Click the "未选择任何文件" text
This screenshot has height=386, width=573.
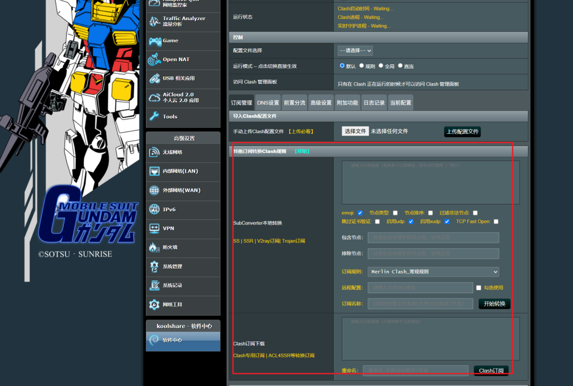(389, 131)
